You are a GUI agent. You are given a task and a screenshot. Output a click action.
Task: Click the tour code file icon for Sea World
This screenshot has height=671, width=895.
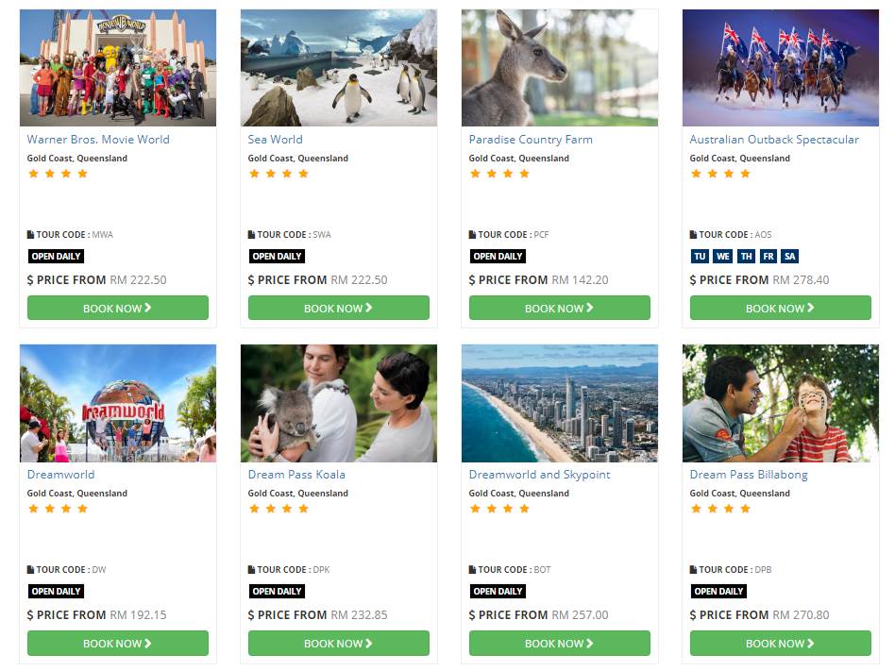251,235
